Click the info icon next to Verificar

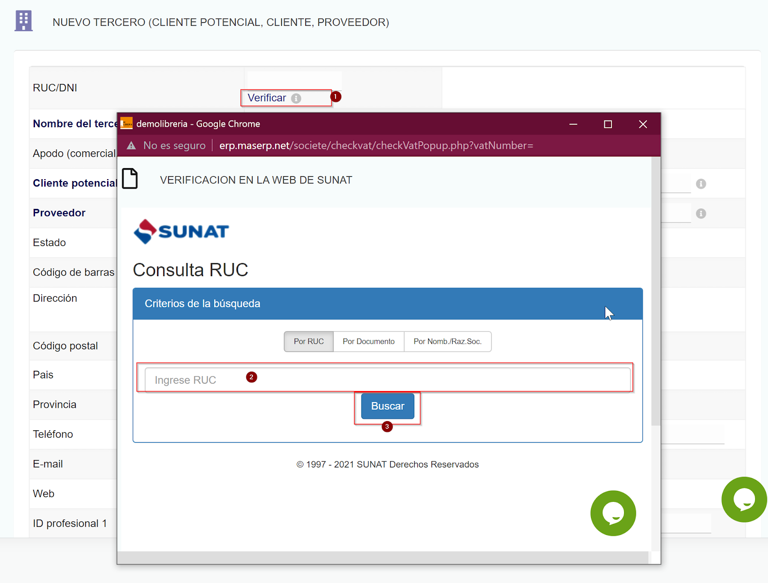(296, 98)
